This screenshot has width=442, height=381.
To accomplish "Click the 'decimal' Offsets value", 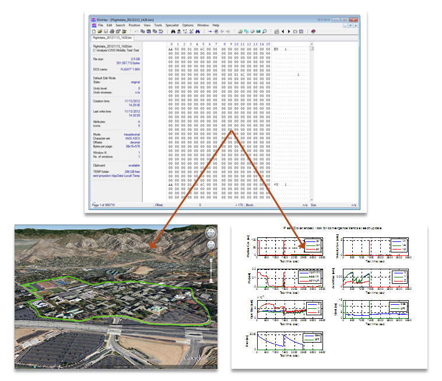I will (x=135, y=143).
